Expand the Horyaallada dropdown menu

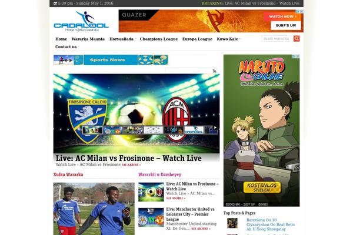122,39
